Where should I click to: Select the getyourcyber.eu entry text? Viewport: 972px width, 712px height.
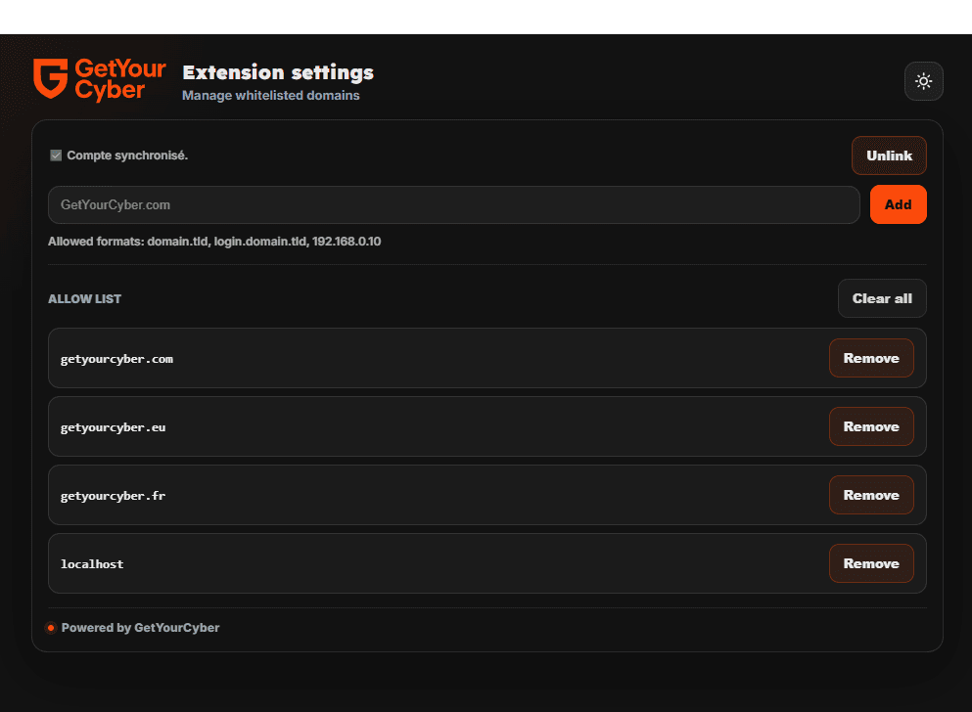pos(113,427)
